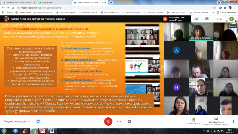Click the Рейтинги і антирейтинги slide screenshot
238x134 pixels.
click(x=143, y=66)
